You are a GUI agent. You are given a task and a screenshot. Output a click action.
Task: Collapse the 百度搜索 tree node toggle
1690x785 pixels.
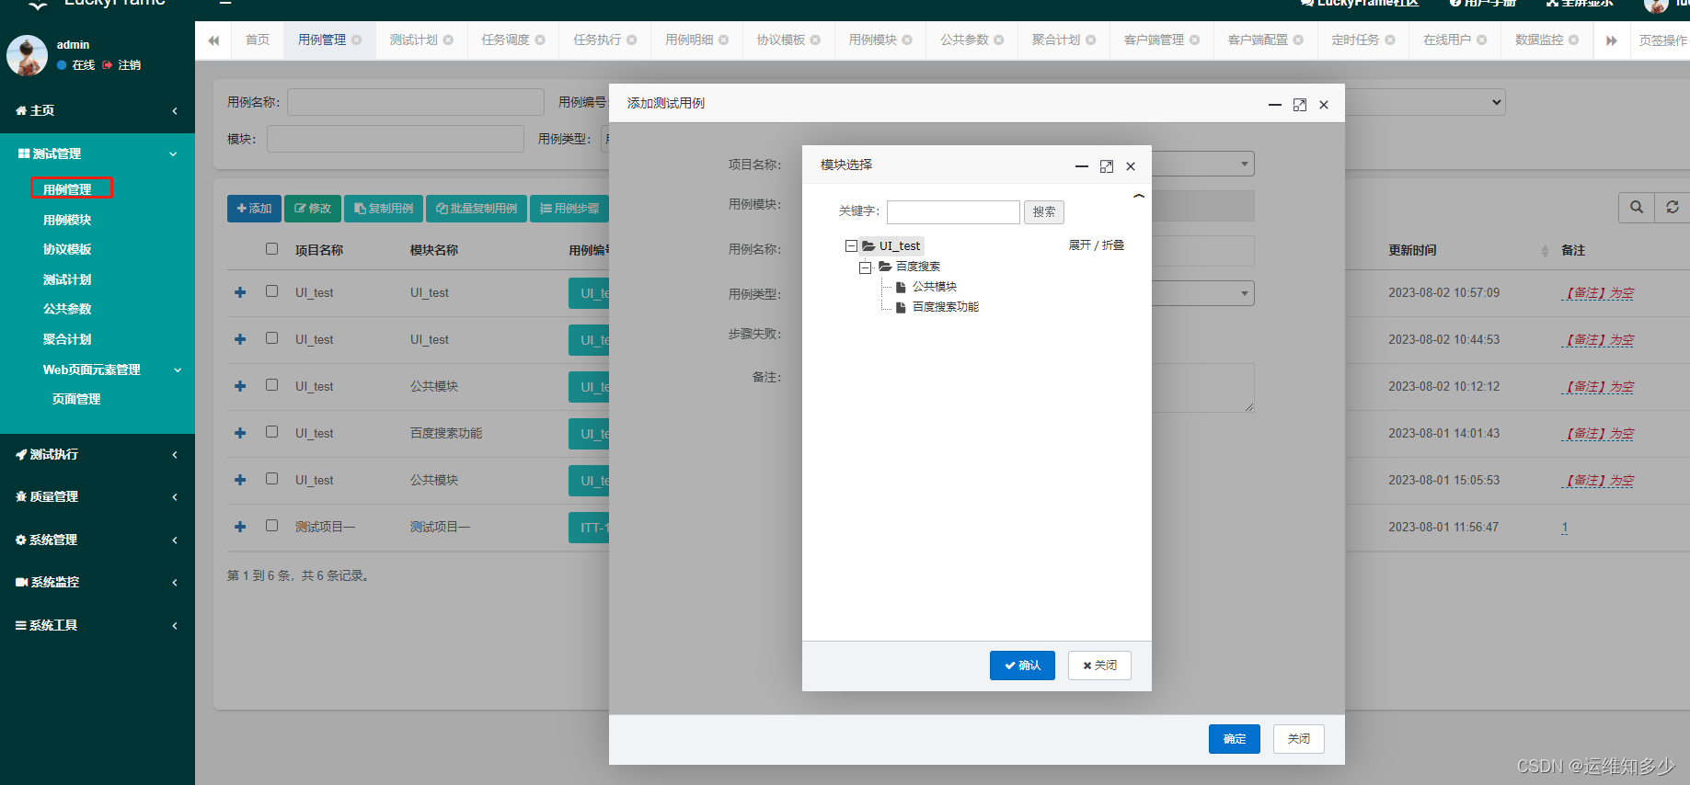coord(865,267)
